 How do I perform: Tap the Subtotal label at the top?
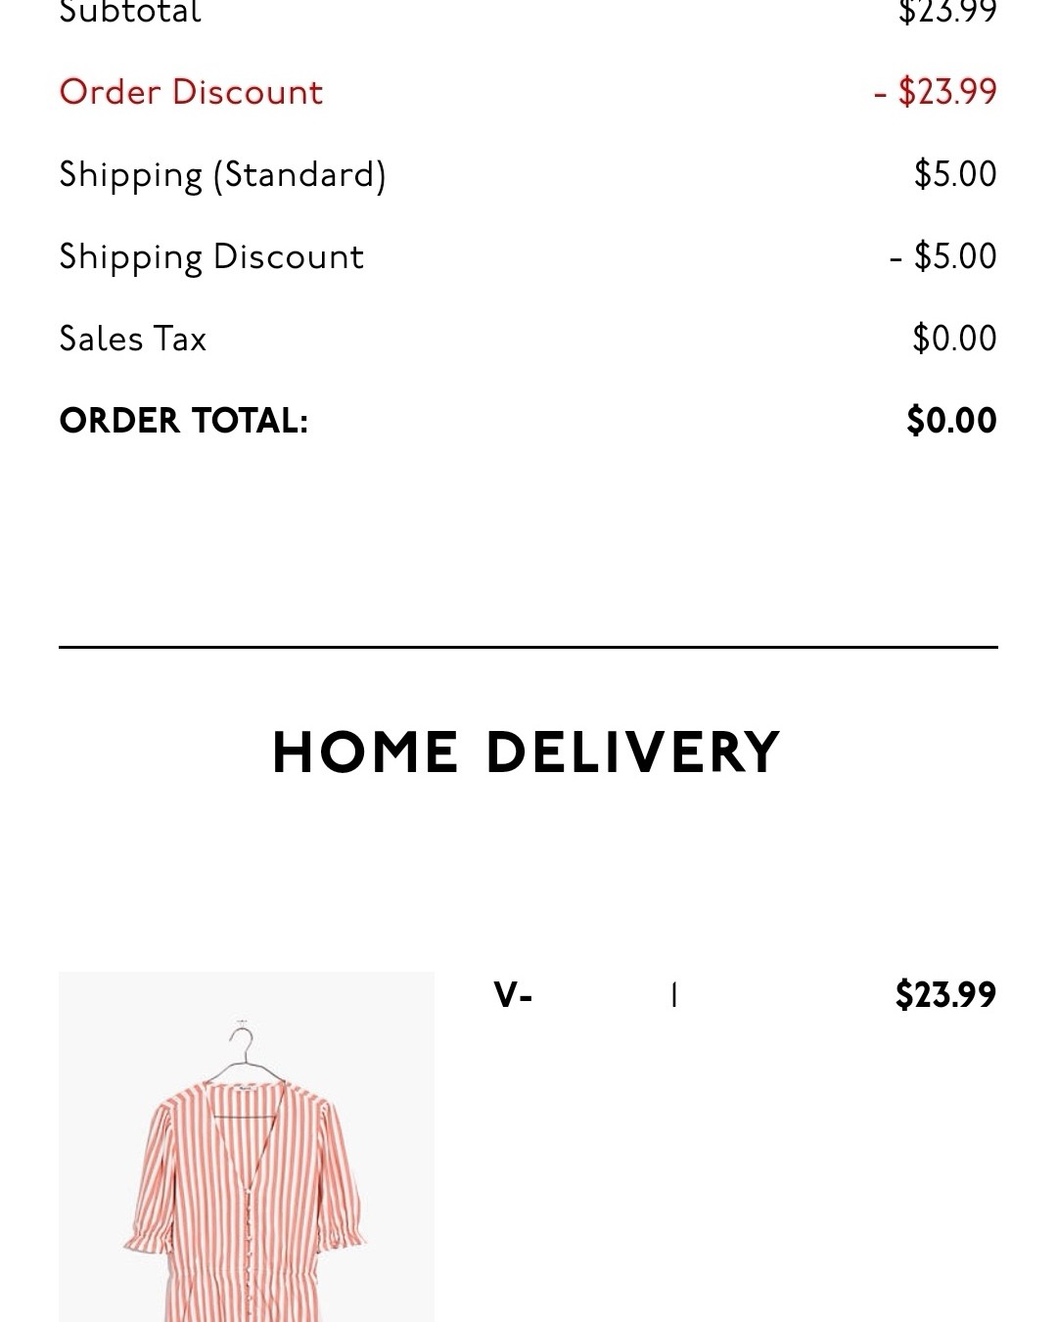(130, 12)
